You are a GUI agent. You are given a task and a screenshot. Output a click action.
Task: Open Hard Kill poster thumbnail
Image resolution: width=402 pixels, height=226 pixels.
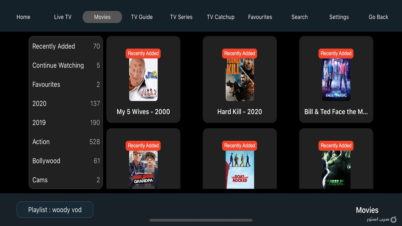(x=240, y=80)
